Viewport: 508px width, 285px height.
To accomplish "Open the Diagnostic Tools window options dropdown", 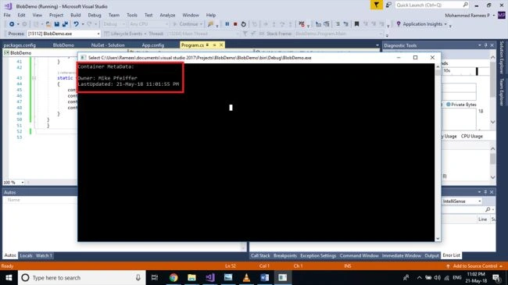I will point(480,45).
